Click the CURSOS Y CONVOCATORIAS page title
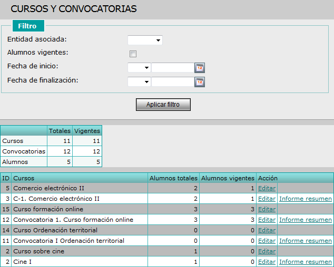This screenshot has height=267, width=334. 73,9
